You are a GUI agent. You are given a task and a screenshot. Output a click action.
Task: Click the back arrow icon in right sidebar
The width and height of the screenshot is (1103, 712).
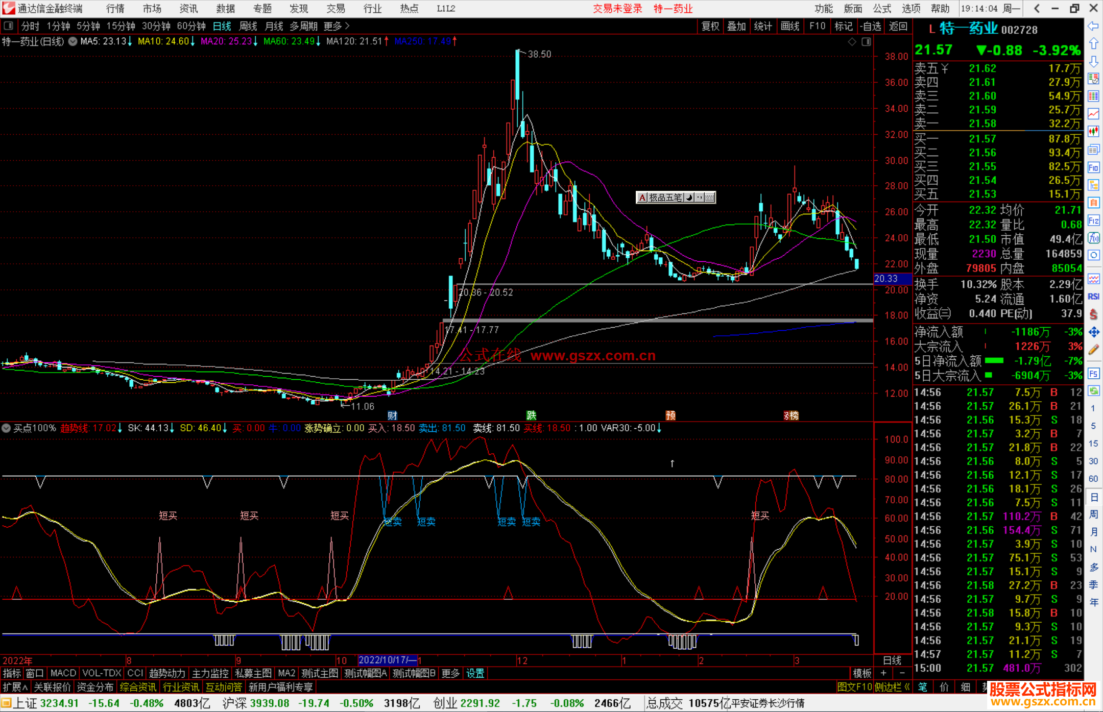tap(1093, 26)
